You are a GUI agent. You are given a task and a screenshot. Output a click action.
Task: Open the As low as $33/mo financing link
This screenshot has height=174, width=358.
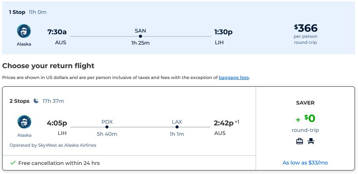(305, 163)
